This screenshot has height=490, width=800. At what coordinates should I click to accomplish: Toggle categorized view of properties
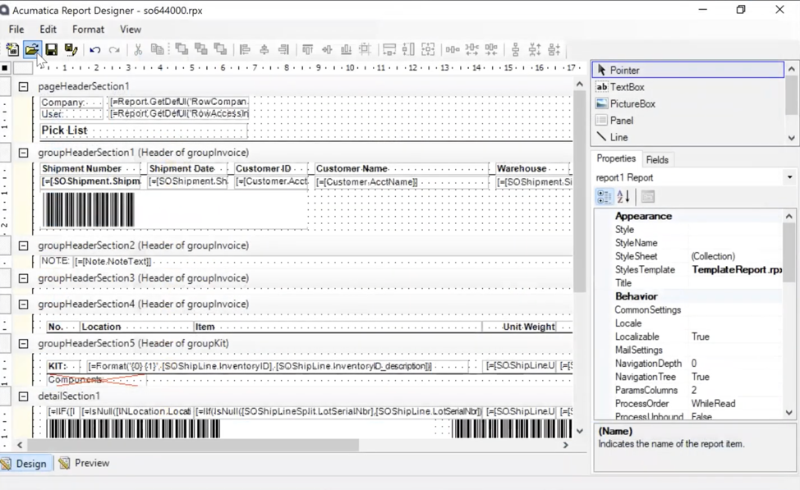604,196
